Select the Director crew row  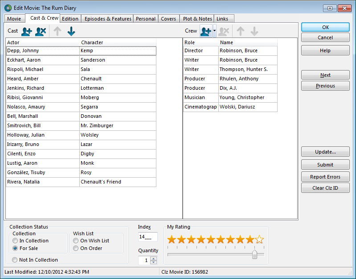click(230, 51)
